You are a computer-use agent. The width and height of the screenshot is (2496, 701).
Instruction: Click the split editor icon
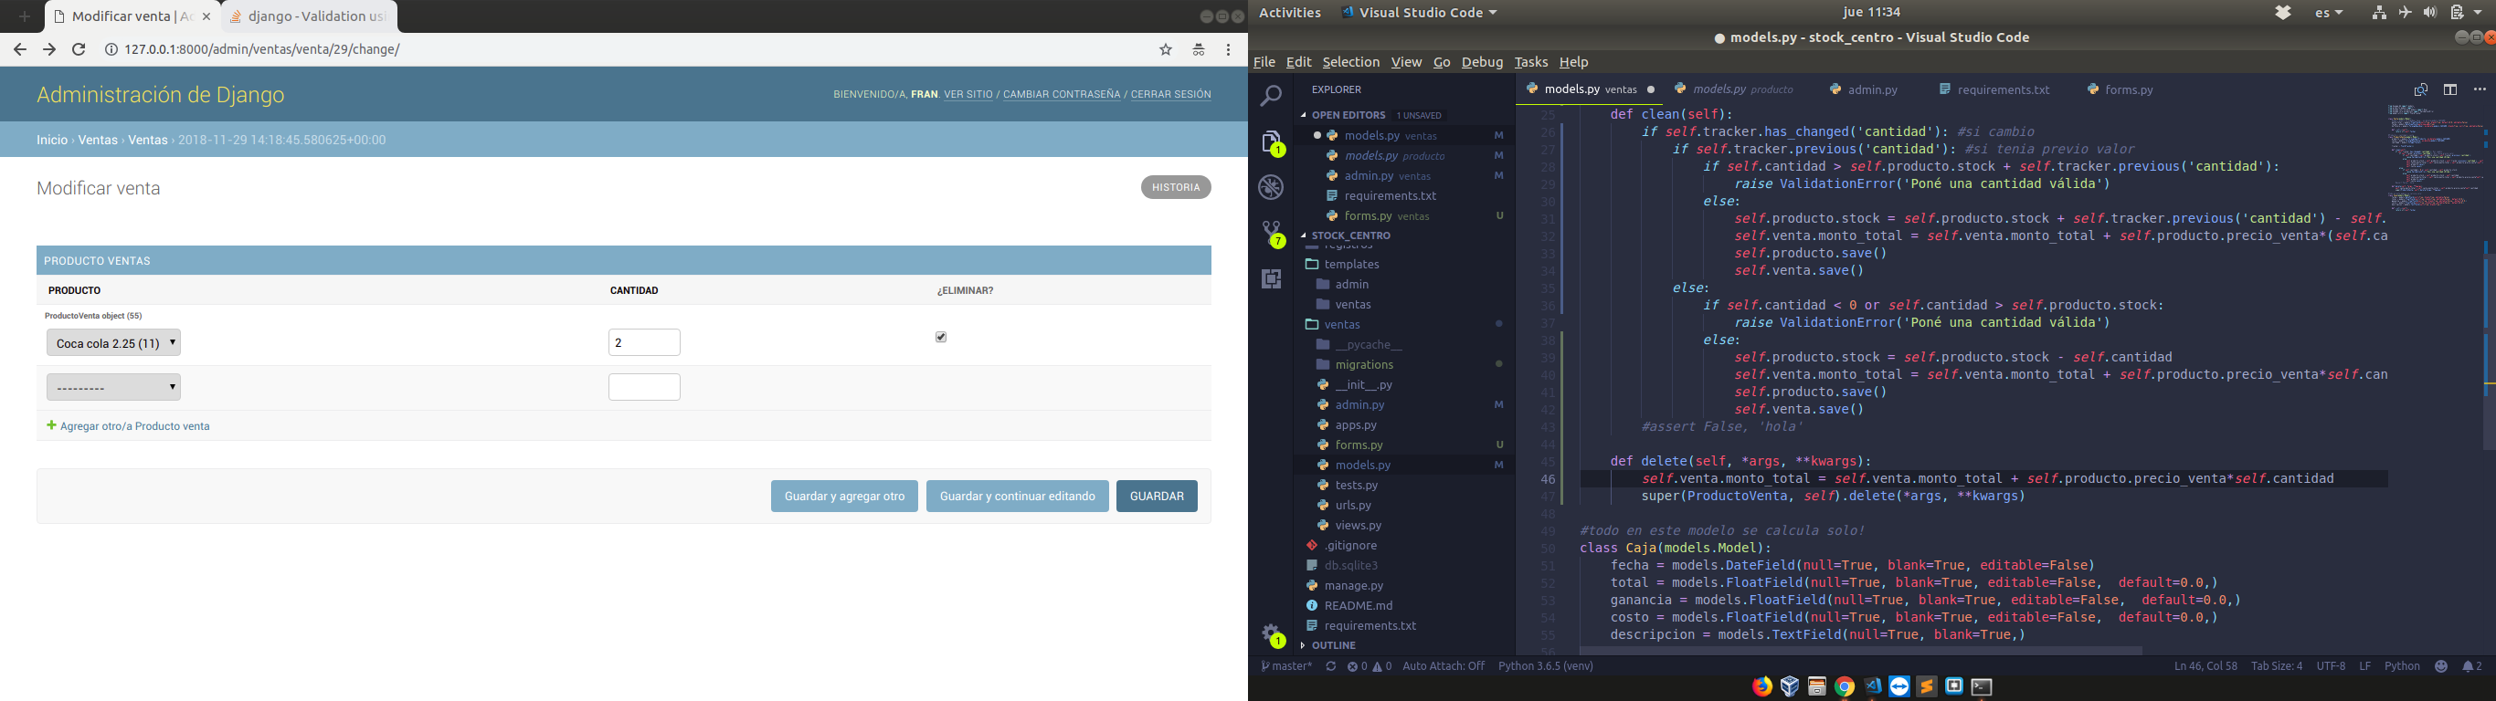2449,89
